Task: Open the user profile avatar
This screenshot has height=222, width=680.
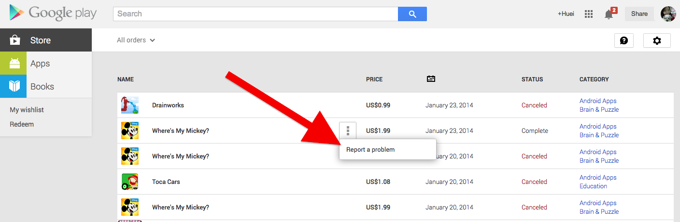Action: 668,14
